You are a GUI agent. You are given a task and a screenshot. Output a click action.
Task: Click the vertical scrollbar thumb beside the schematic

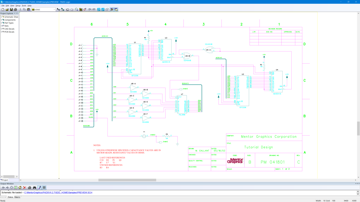point(359,129)
